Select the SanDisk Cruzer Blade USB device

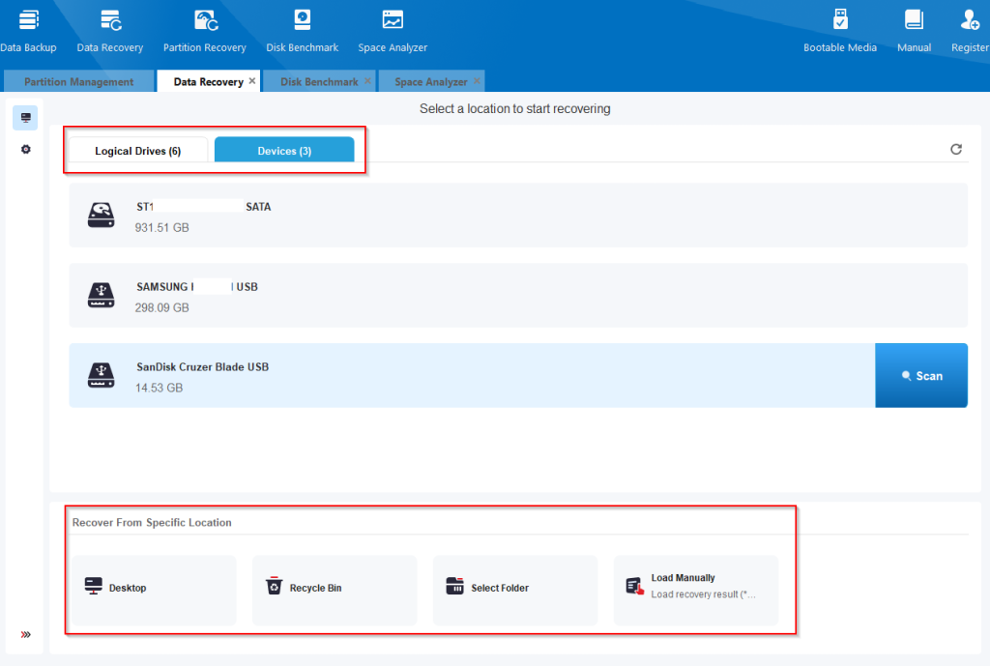click(472, 376)
